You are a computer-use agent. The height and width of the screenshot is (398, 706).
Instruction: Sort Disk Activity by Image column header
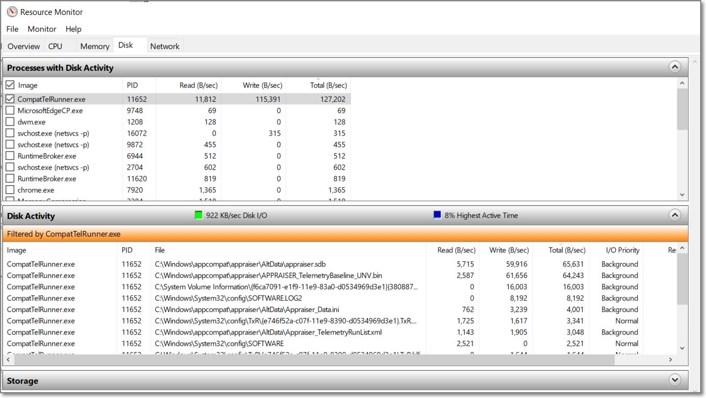tap(60, 250)
